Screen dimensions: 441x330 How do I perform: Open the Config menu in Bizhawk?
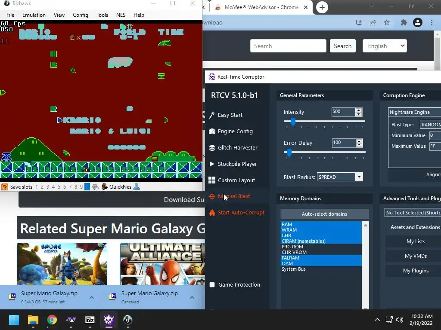[x=81, y=15]
